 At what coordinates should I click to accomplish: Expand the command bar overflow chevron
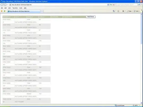pos(142,10)
